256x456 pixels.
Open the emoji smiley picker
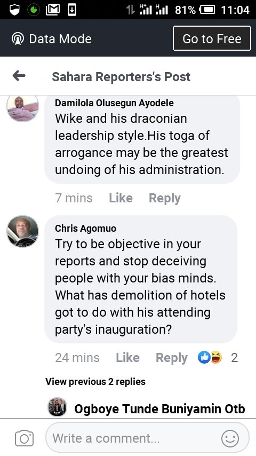[x=230, y=438]
